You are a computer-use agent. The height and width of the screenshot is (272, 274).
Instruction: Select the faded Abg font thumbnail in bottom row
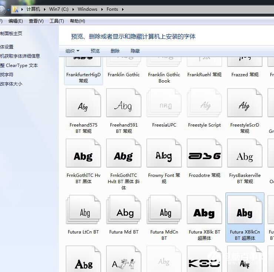164,259
